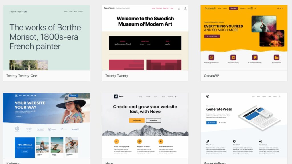
Task: Click the blue Get Started button in GeneratePress preview
Action: (211, 123)
